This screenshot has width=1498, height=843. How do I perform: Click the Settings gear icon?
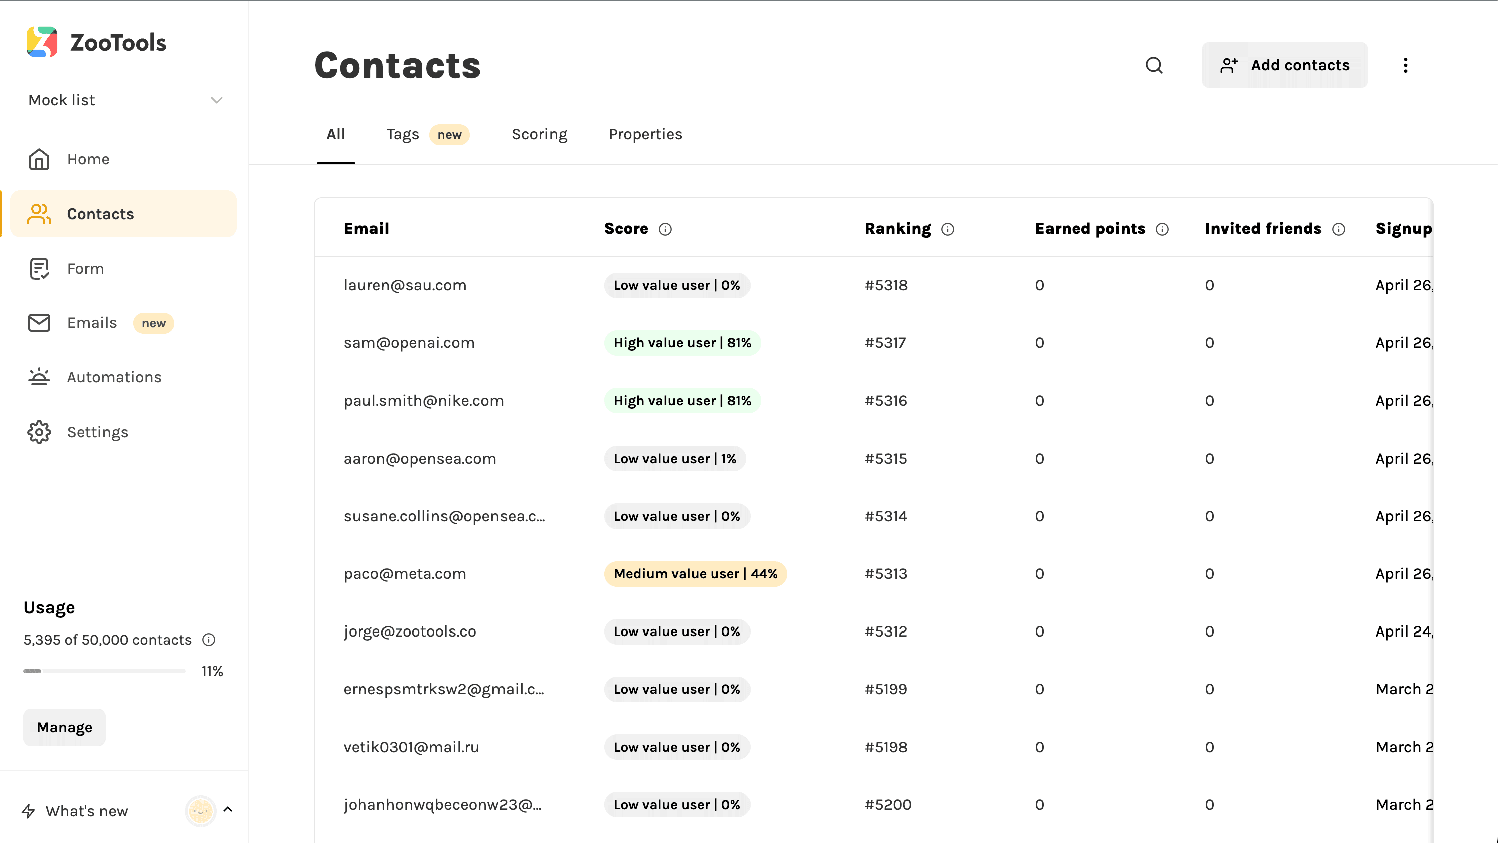pyautogui.click(x=39, y=432)
